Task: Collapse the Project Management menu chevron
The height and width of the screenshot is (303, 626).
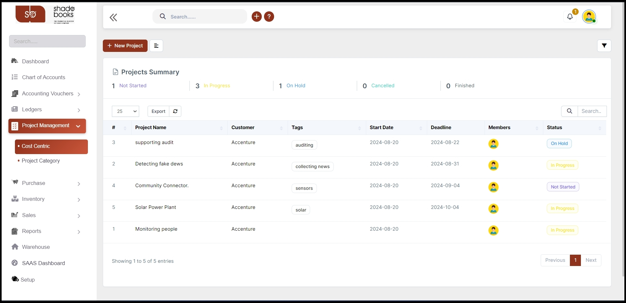Action: pos(78,126)
